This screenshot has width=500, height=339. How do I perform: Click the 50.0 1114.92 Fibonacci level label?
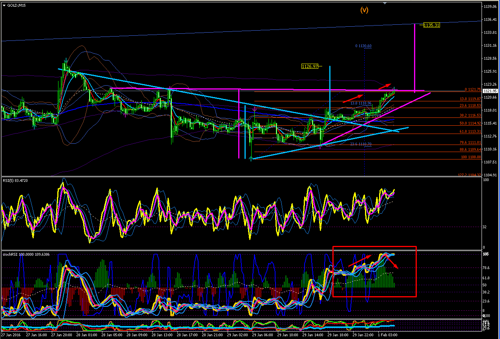(x=471, y=123)
